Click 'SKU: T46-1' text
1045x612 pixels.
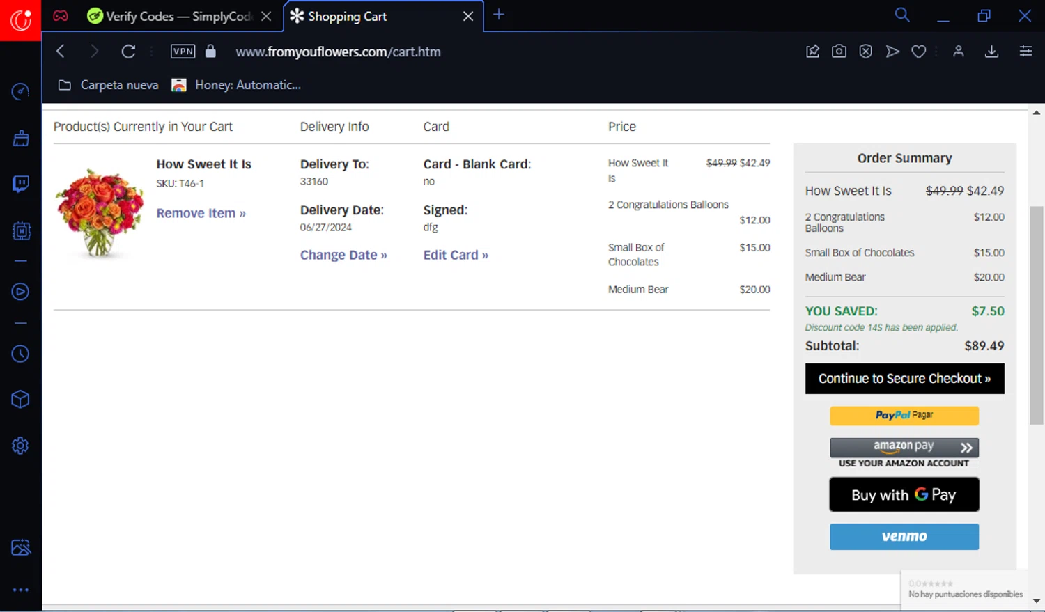tap(180, 183)
